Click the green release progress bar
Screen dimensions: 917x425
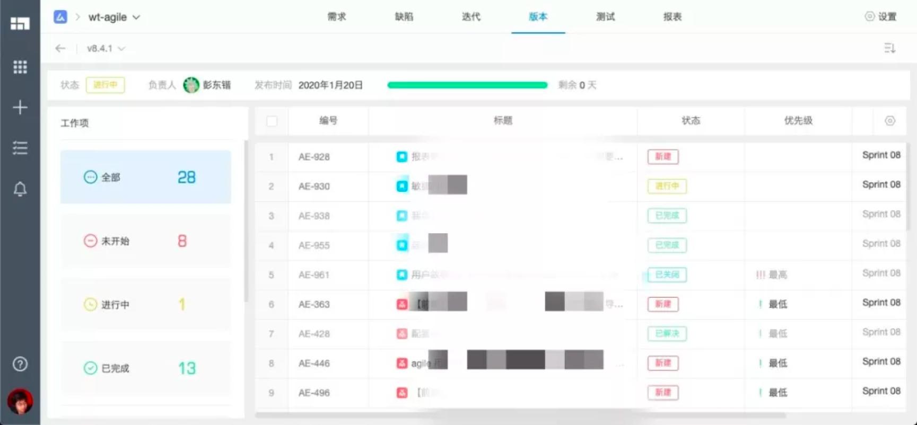467,85
